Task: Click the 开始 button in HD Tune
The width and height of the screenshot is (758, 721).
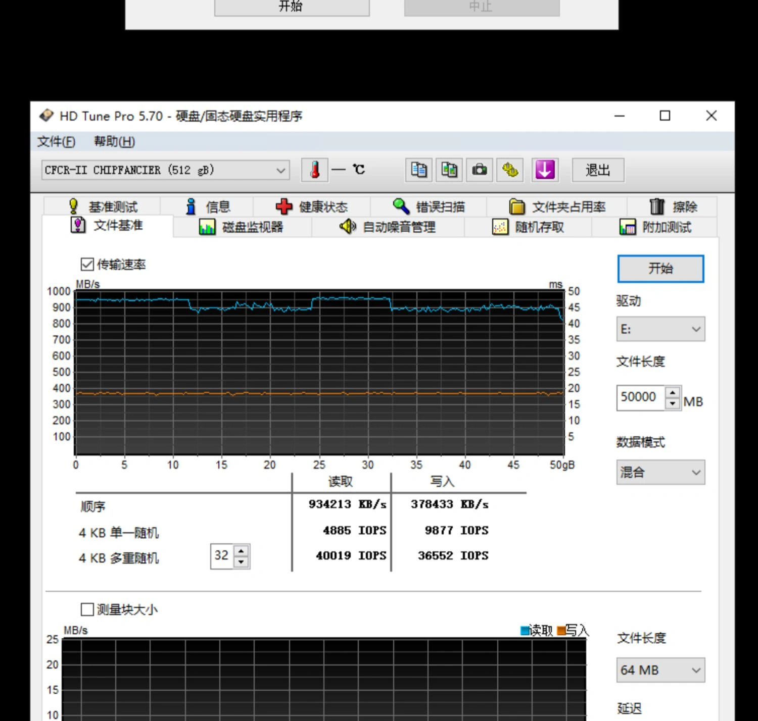Action: (660, 269)
